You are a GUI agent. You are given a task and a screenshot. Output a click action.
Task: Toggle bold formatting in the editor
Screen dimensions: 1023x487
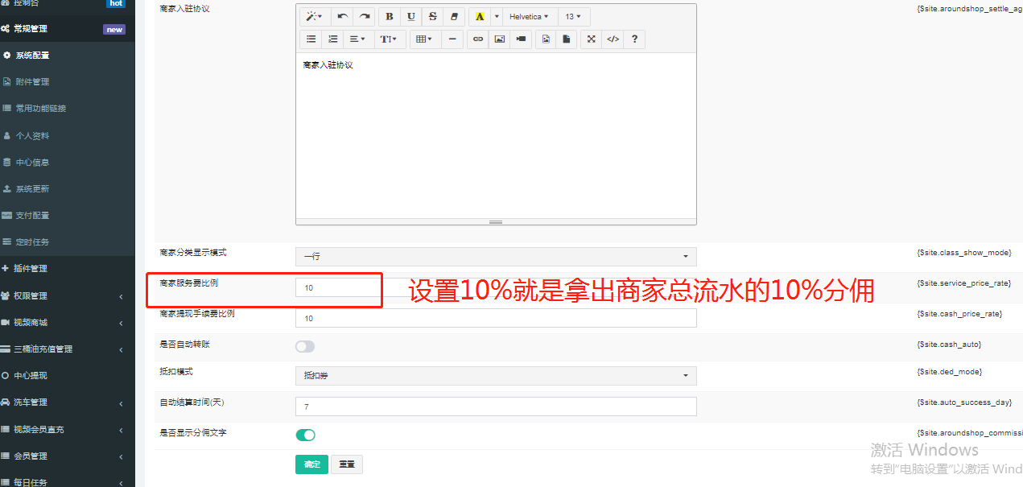tap(390, 16)
